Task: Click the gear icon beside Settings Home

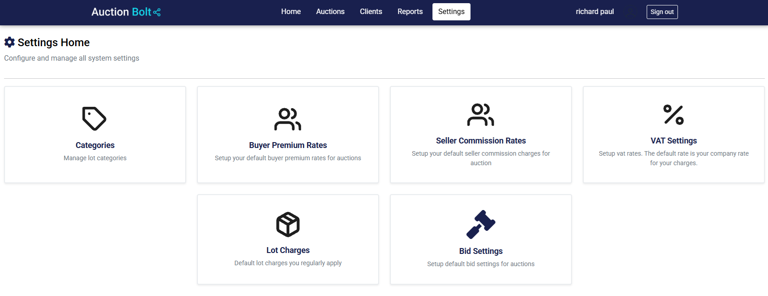Action: coord(10,42)
